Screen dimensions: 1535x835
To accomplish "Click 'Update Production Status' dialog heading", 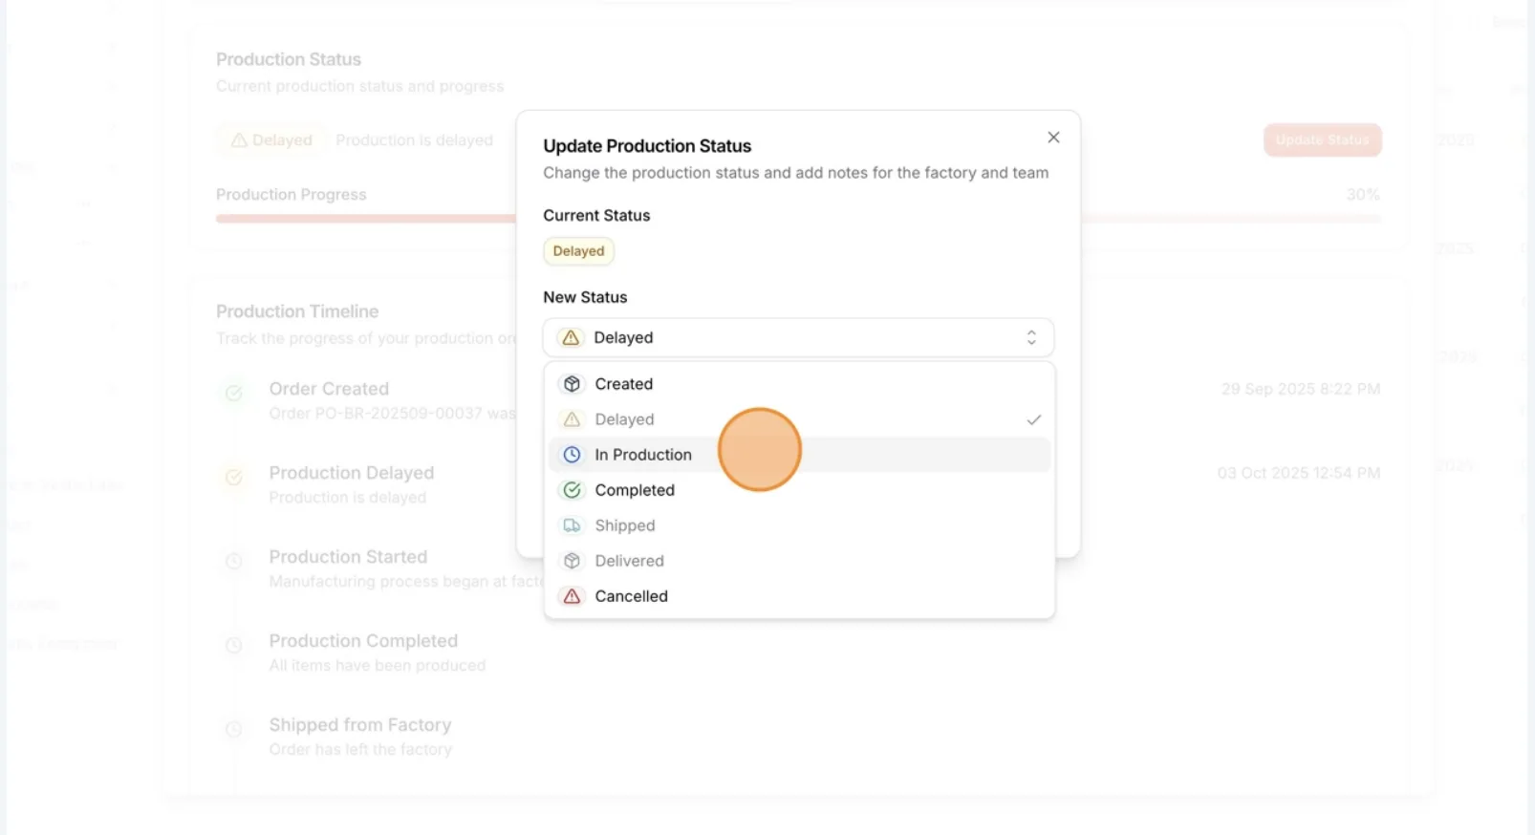I will click(647, 146).
